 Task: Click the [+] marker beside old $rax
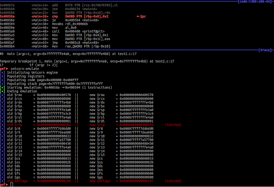coord(3,95)
